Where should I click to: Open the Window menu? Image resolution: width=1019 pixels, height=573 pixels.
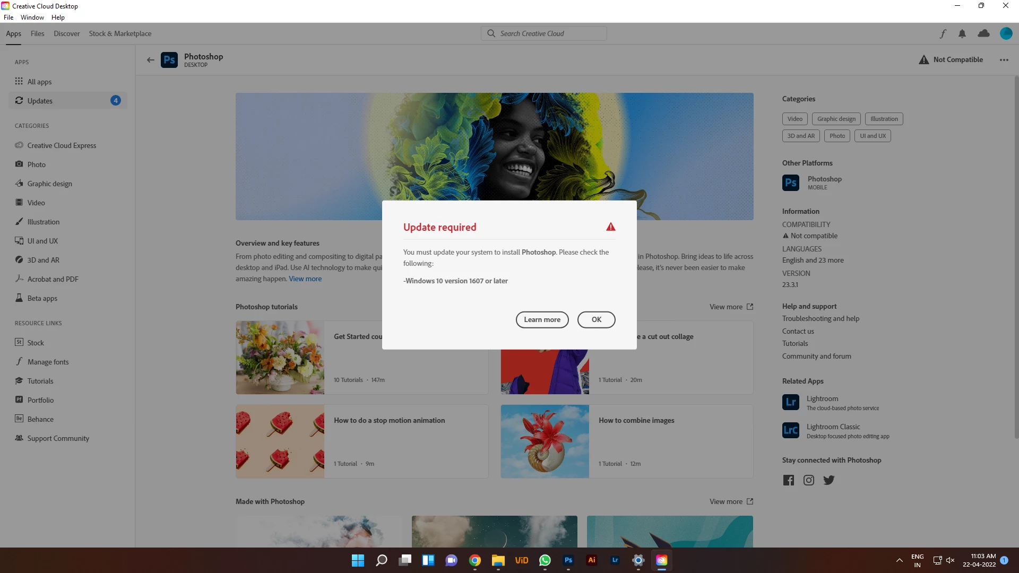pyautogui.click(x=32, y=18)
